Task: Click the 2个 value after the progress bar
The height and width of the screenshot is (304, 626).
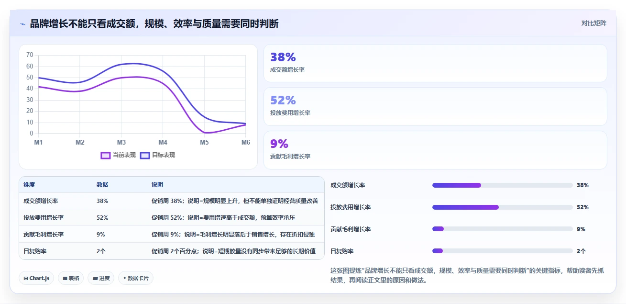Action: tap(581, 251)
